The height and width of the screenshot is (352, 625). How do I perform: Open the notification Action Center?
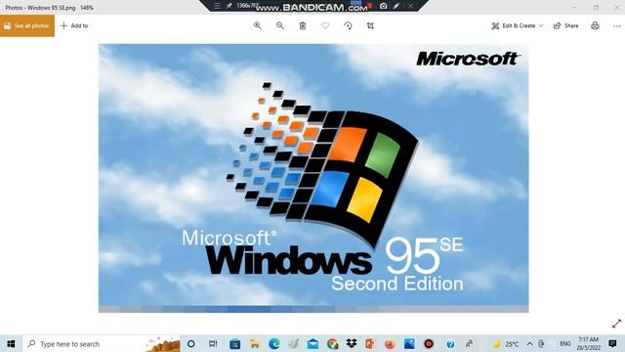coord(612,343)
